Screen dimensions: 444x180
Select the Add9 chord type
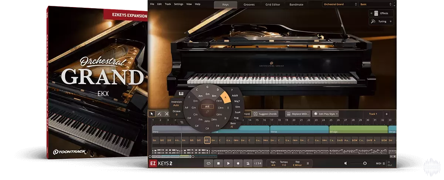[235, 95]
